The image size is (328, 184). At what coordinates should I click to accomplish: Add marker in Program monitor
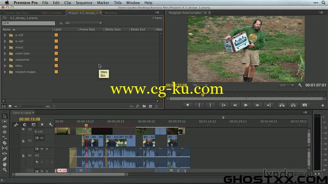click(188, 105)
